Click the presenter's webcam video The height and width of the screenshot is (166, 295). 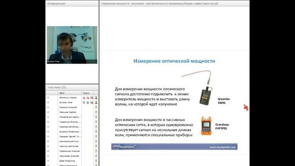coord(72,45)
